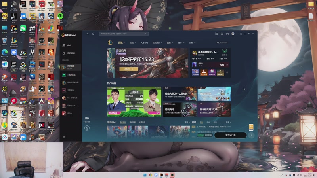Open WeGame's hamburger main menu
Viewport: 317px width, 178px height.
pyautogui.click(x=241, y=34)
